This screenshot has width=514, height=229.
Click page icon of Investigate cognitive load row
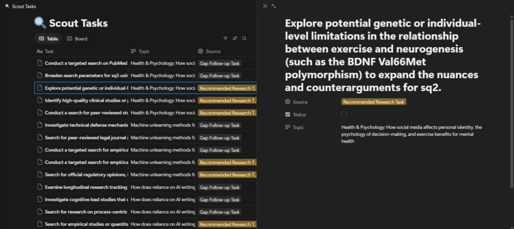tap(40, 200)
